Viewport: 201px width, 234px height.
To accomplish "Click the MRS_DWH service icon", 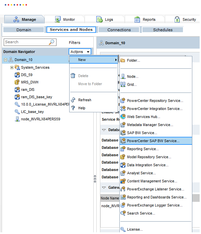I will (x=17, y=82).
